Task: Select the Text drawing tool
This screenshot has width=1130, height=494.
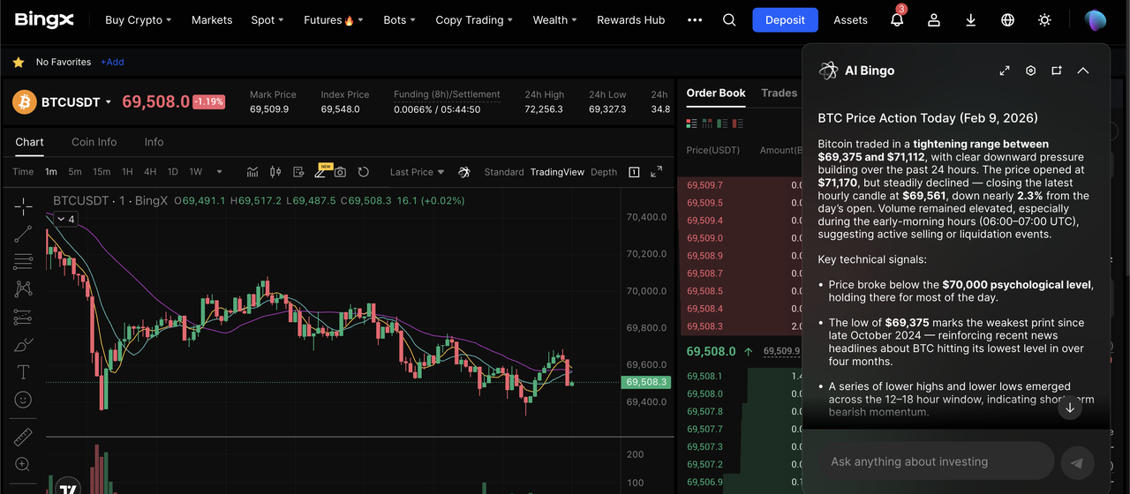Action: coord(23,372)
